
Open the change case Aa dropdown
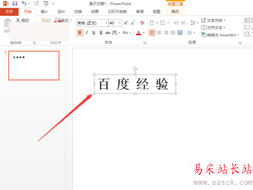pos(126,32)
